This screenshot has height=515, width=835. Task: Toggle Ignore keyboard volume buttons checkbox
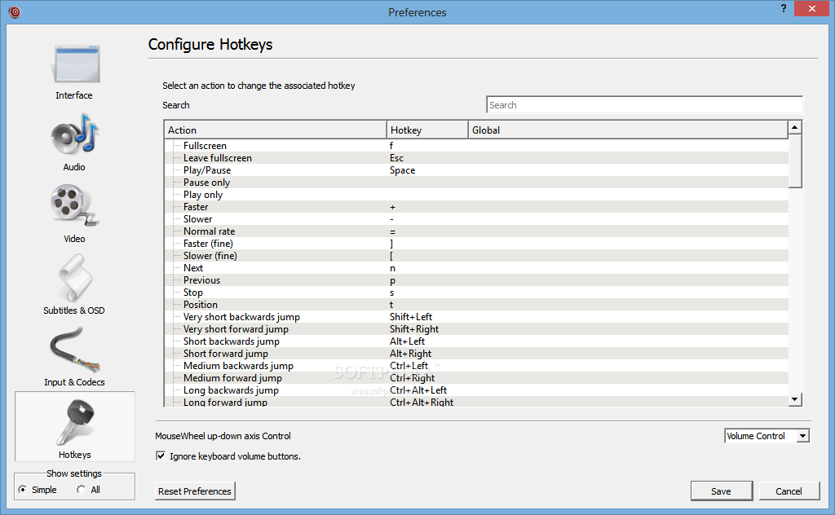(161, 456)
